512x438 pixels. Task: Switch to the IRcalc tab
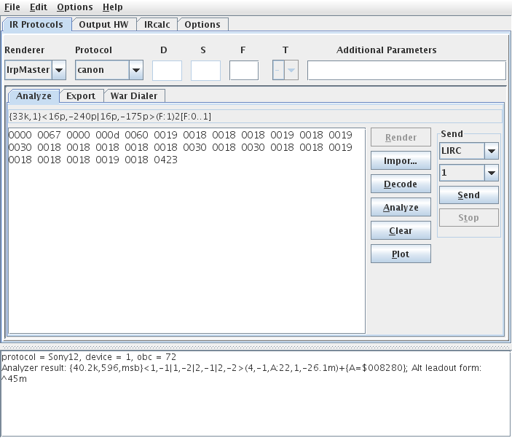click(x=157, y=24)
